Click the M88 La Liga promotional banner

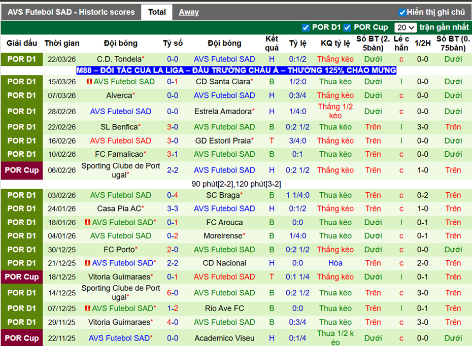click(236, 71)
